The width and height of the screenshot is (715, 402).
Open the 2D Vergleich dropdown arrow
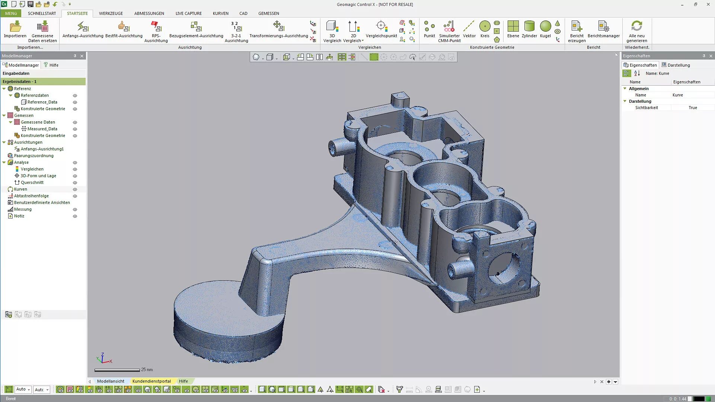(363, 41)
